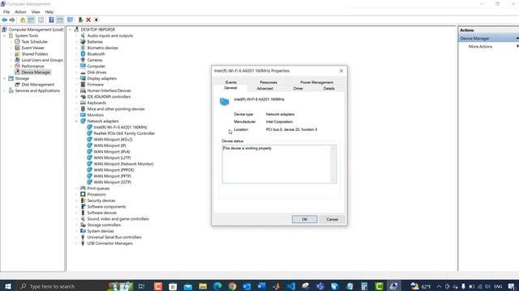Expand the Bluetooth device category

(x=76, y=54)
